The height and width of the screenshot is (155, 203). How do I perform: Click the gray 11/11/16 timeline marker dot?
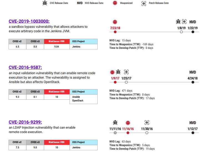[x=115, y=133]
